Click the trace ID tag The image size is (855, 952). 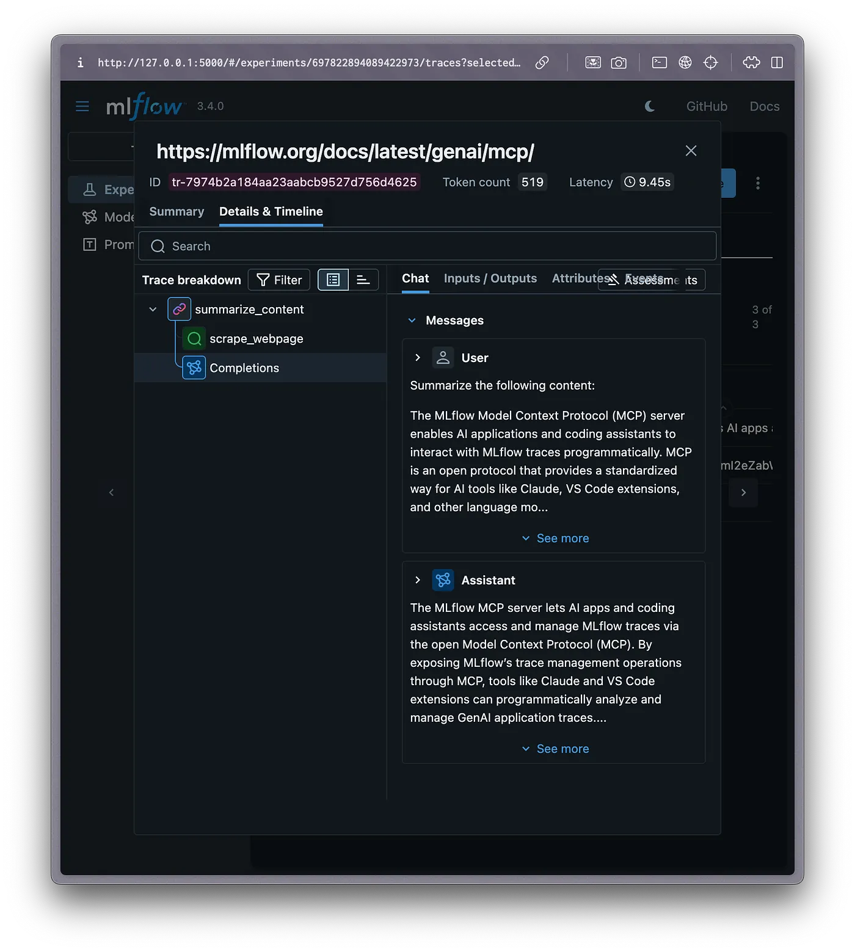294,182
